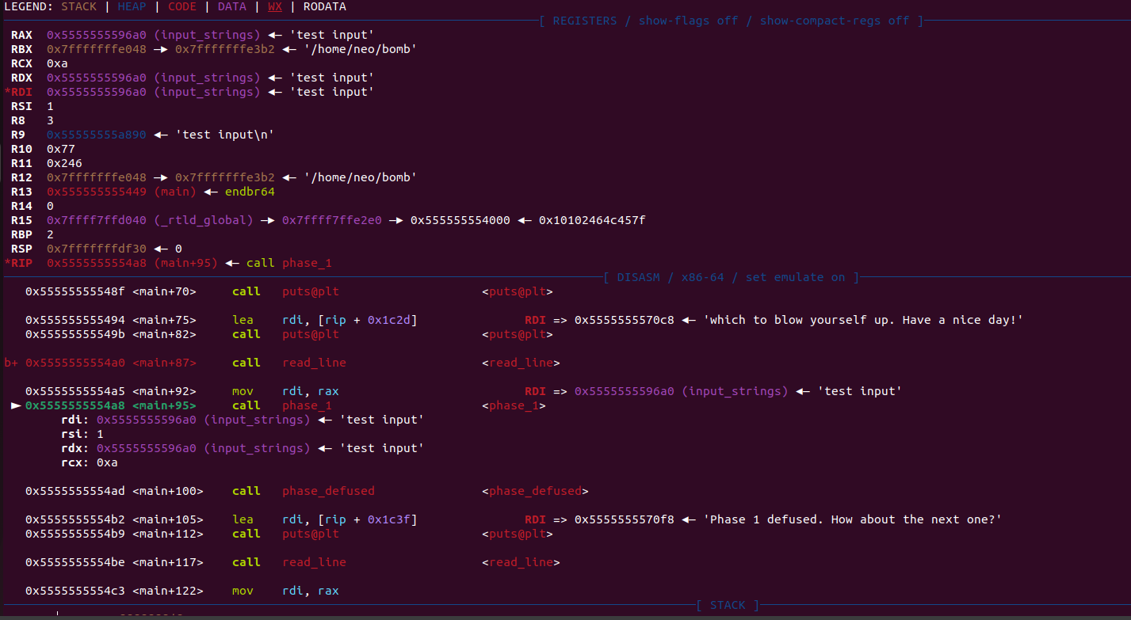Click the changed-register asterisk beside RIP
The height and width of the screenshot is (620, 1131).
click(7, 263)
